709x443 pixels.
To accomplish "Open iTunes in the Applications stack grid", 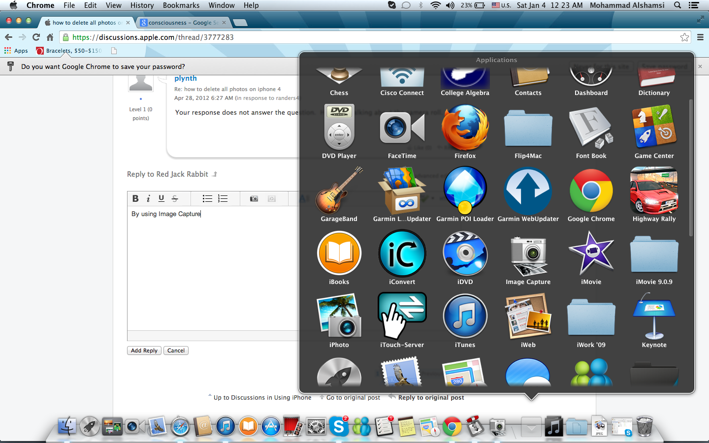I will [465, 316].
